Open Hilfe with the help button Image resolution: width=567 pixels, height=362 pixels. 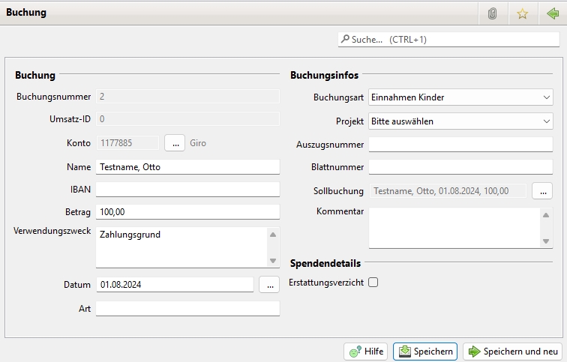(x=365, y=352)
